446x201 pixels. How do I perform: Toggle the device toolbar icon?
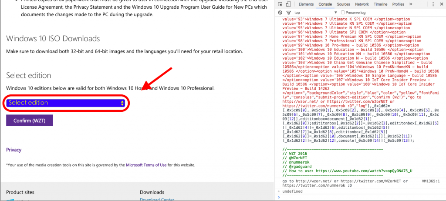288,4
